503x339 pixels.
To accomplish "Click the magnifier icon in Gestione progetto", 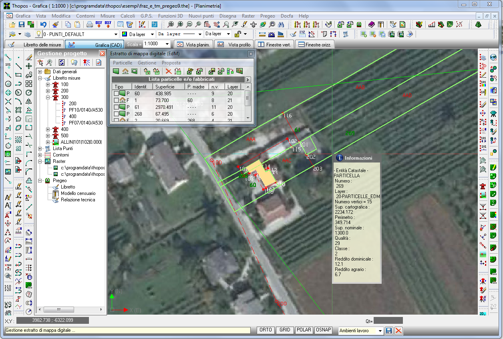I will [x=49, y=62].
